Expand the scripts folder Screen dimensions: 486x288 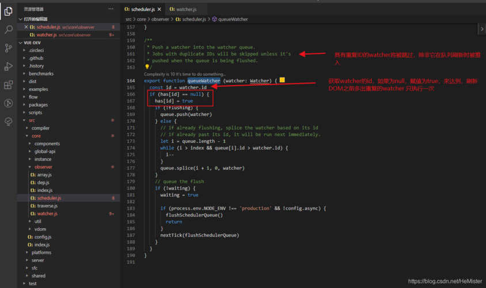[x=35, y=112]
